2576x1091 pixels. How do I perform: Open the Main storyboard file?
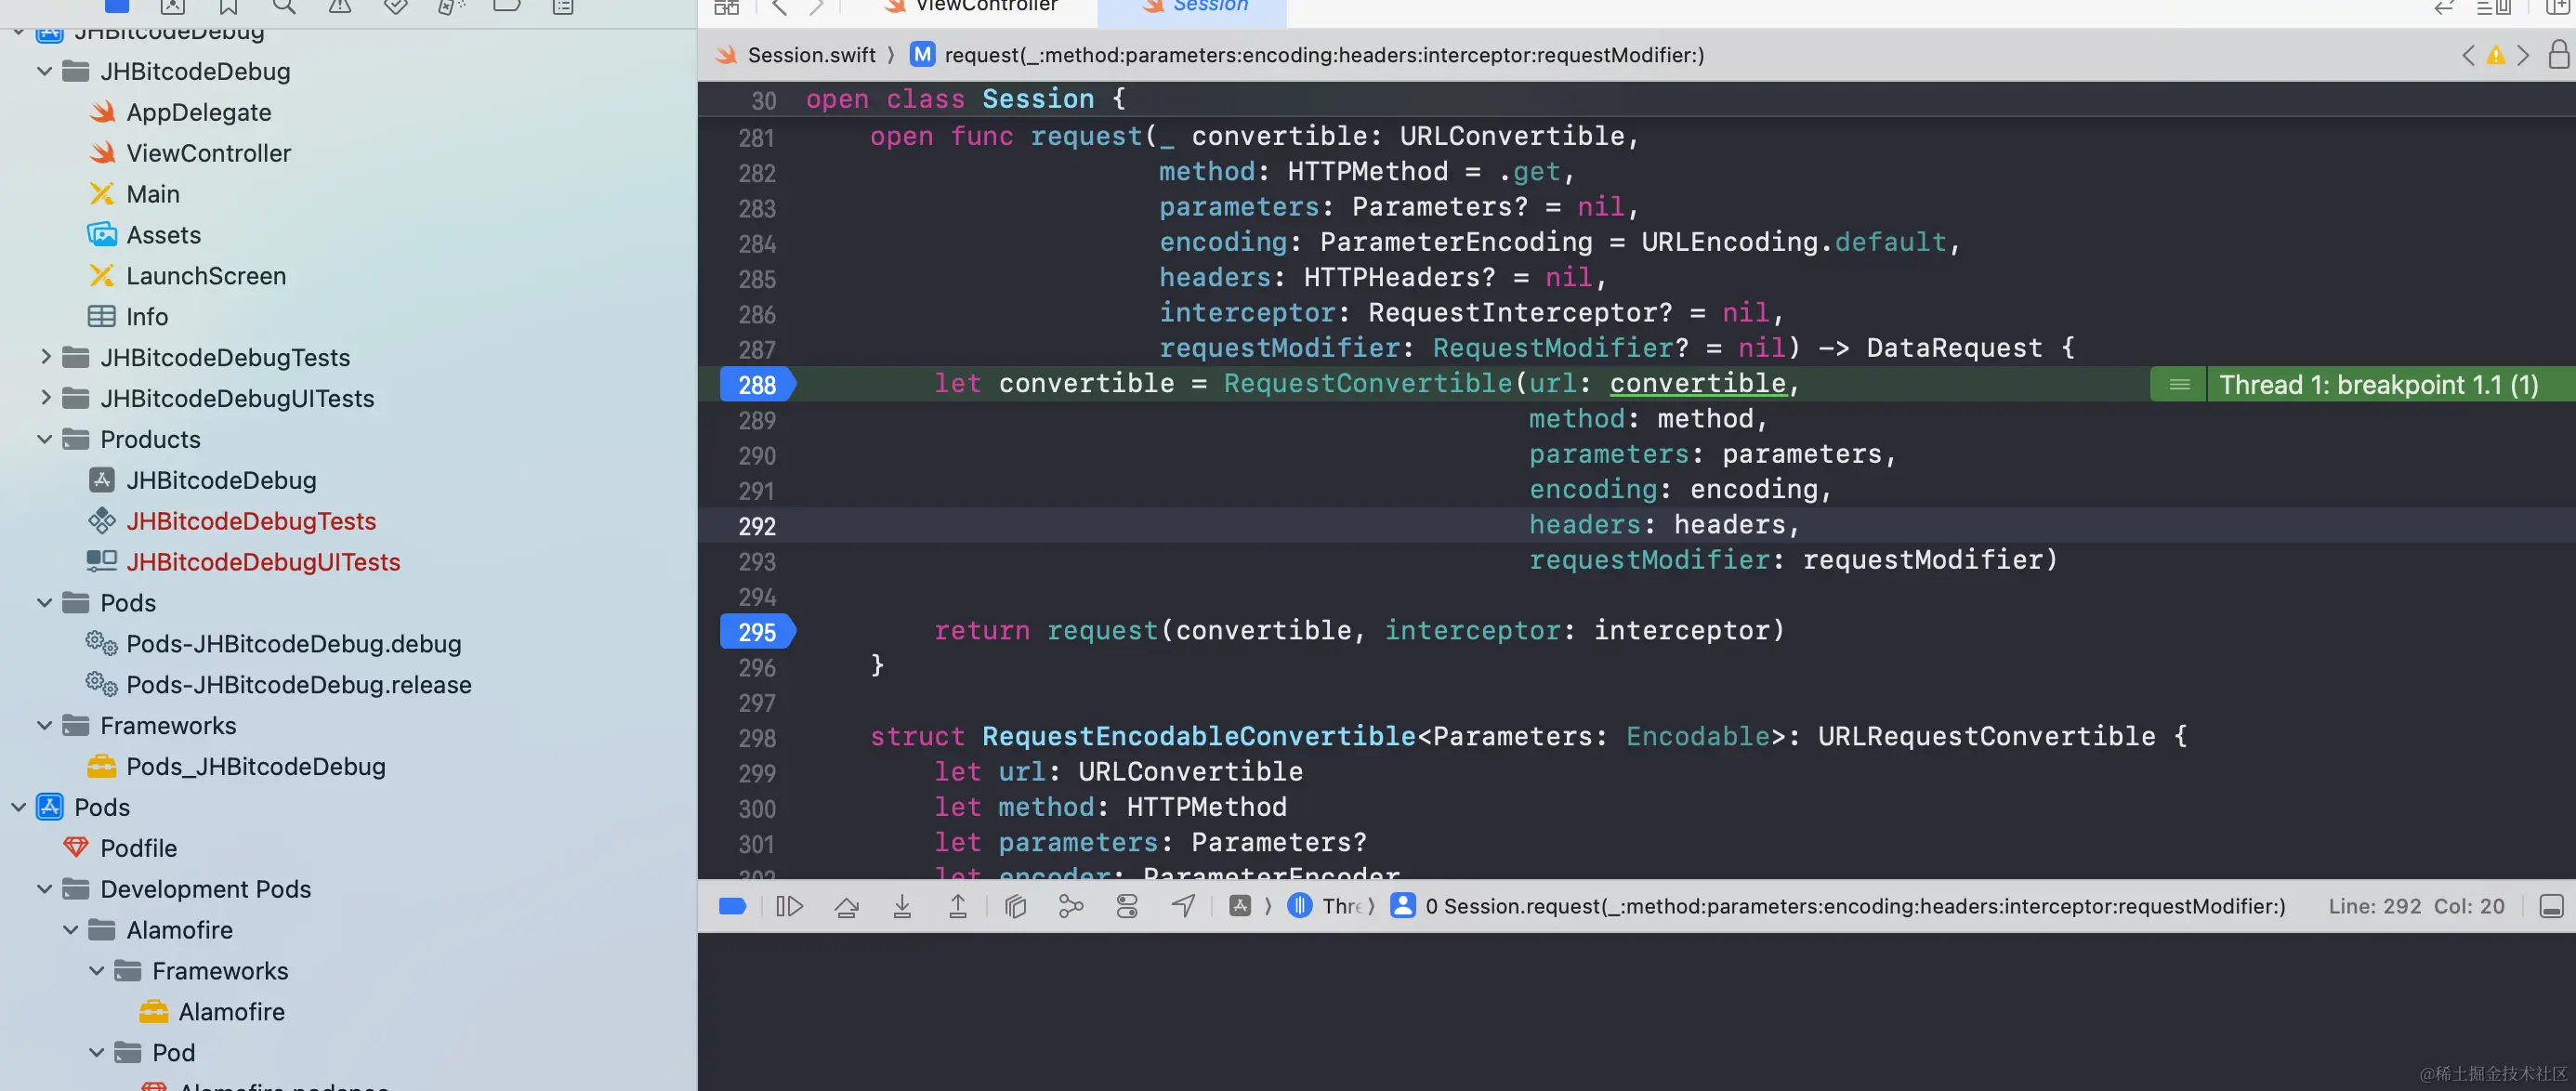coord(152,194)
